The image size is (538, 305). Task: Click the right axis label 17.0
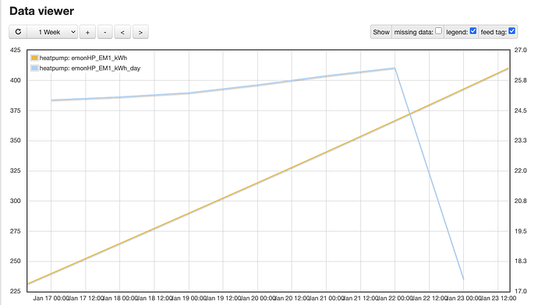click(520, 291)
